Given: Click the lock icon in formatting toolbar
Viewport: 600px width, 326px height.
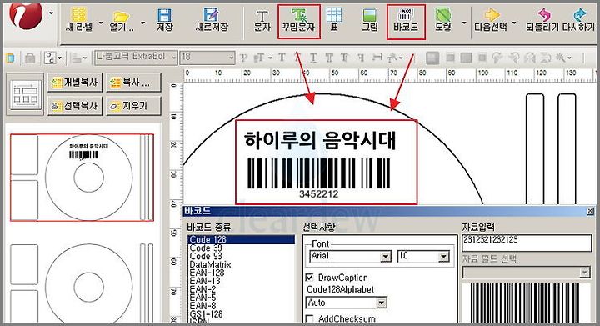Looking at the screenshot, I should point(30,58).
